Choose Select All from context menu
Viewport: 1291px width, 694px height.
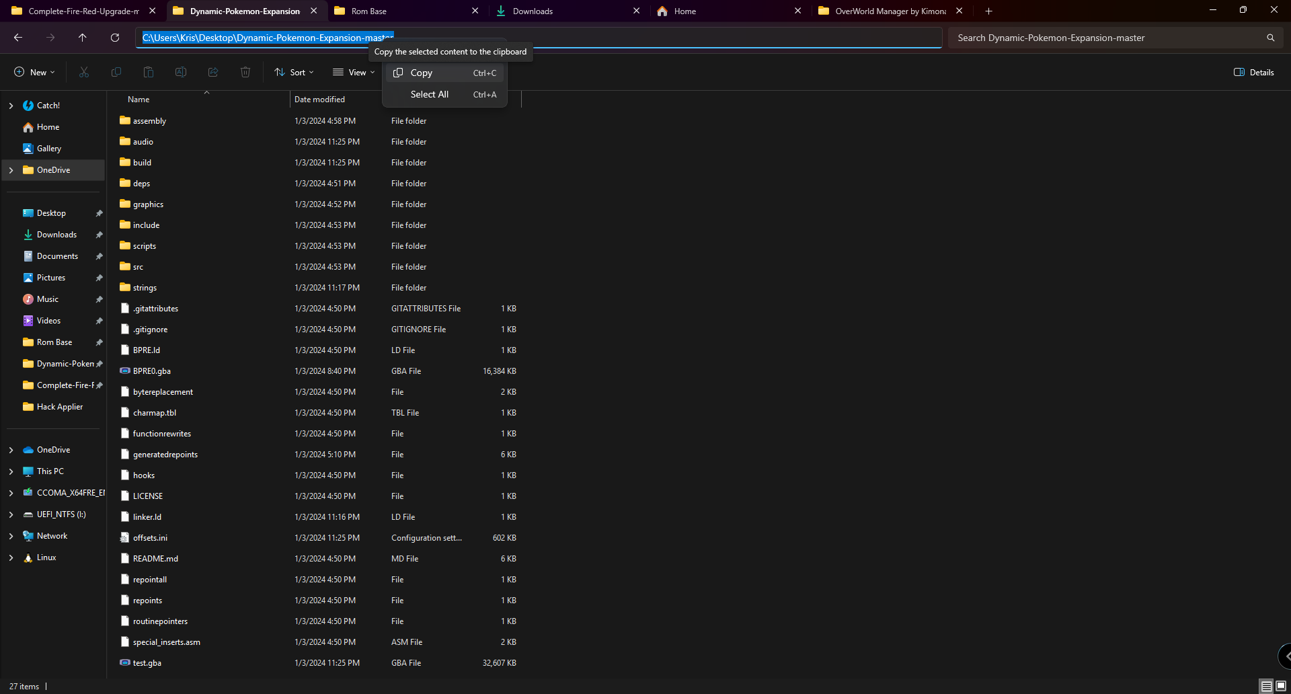429,95
